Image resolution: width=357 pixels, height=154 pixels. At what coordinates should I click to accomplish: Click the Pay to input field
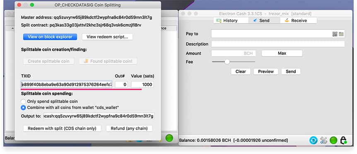278,34
